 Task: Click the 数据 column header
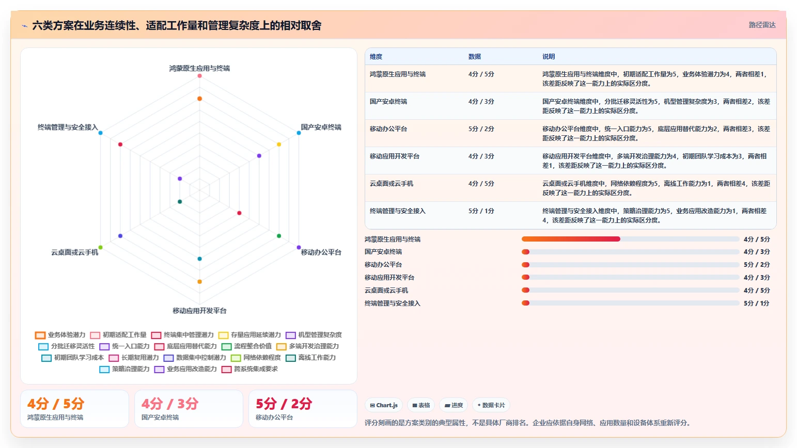coord(475,57)
